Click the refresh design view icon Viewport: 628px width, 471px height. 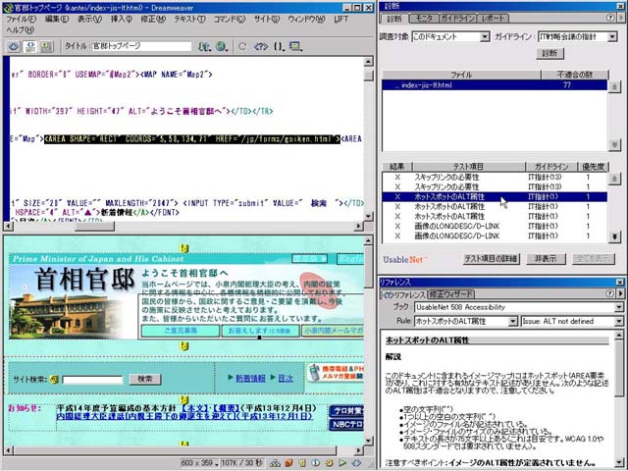click(x=243, y=46)
